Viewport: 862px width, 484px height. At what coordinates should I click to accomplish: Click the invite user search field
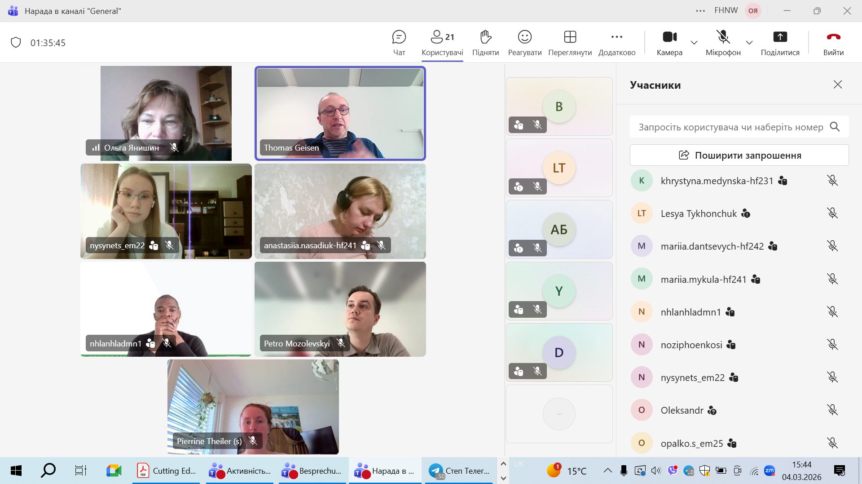[x=731, y=127]
